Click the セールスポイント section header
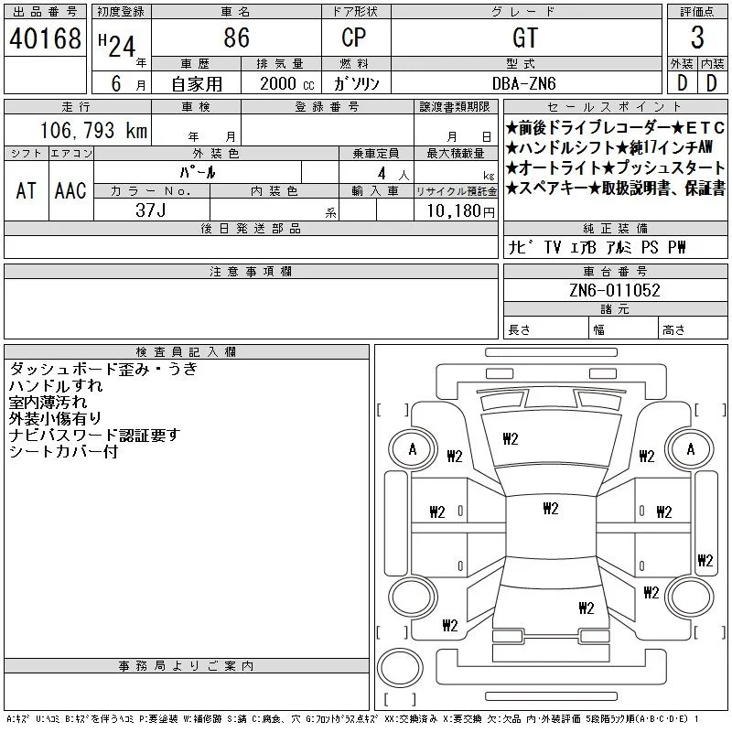The width and height of the screenshot is (732, 732). point(615,106)
